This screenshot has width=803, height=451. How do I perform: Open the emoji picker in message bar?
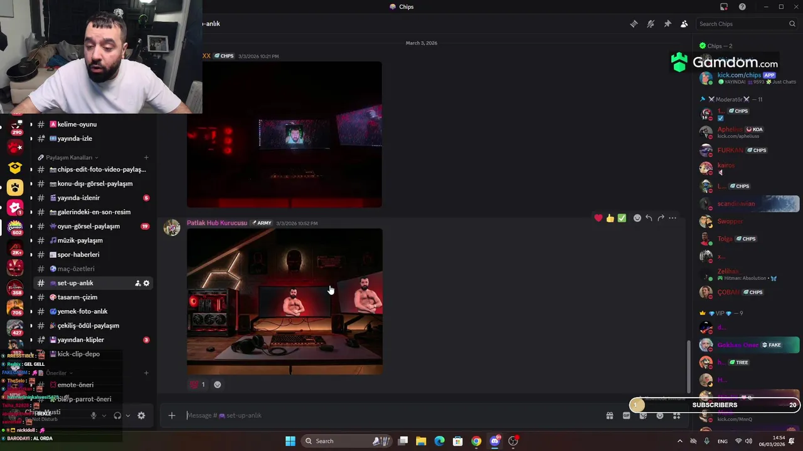pos(660,415)
